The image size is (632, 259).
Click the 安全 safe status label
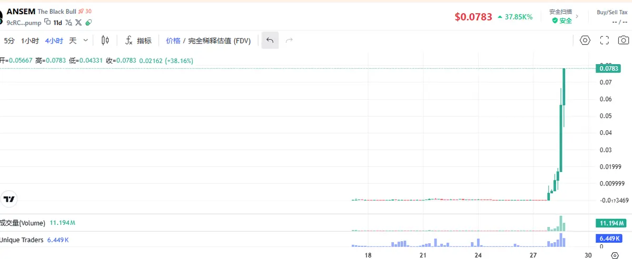566,21
